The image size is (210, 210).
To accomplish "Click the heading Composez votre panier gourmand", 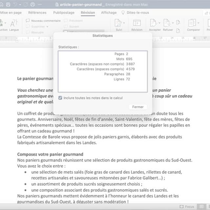I will 50,154.
